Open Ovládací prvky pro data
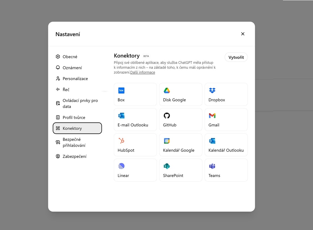The width and height of the screenshot is (313, 230). coord(77,103)
